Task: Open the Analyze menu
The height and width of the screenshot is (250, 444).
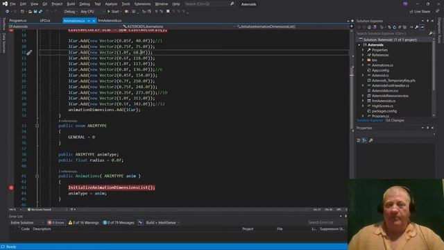Action: tap(111, 4)
